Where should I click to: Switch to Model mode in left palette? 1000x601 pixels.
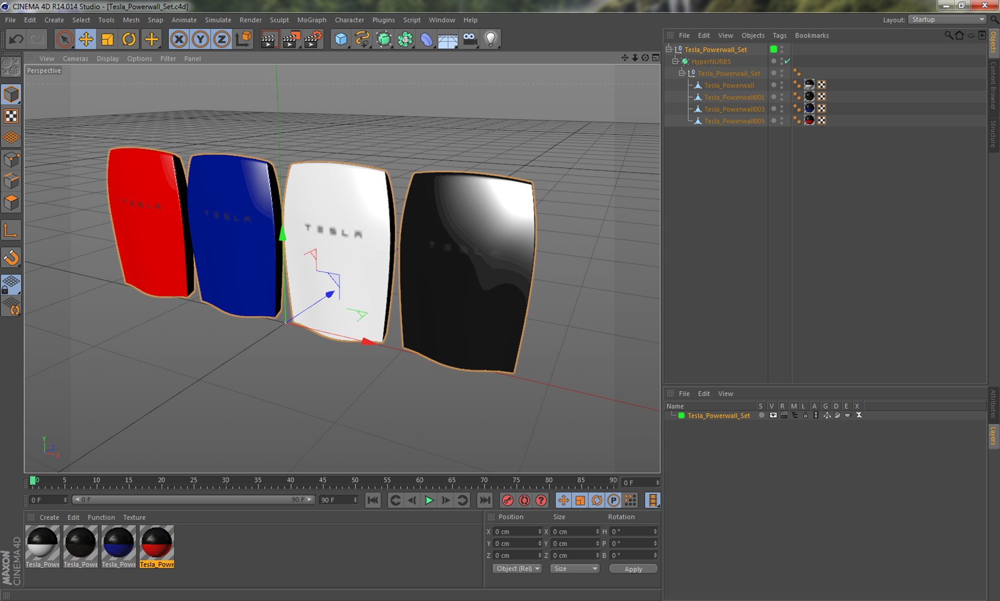point(11,95)
